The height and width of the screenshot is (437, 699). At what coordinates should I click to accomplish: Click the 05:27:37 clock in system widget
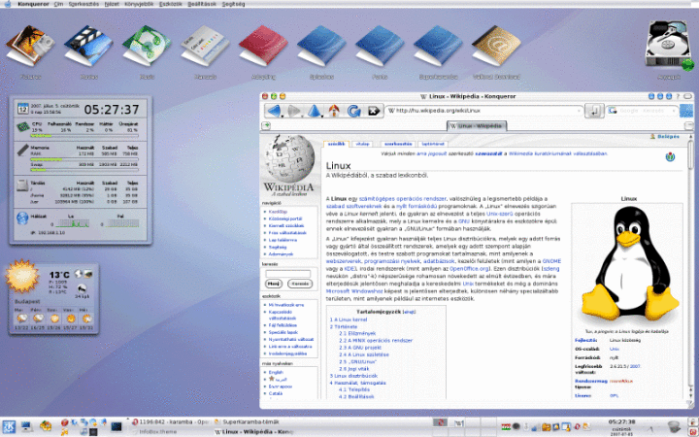(x=112, y=109)
